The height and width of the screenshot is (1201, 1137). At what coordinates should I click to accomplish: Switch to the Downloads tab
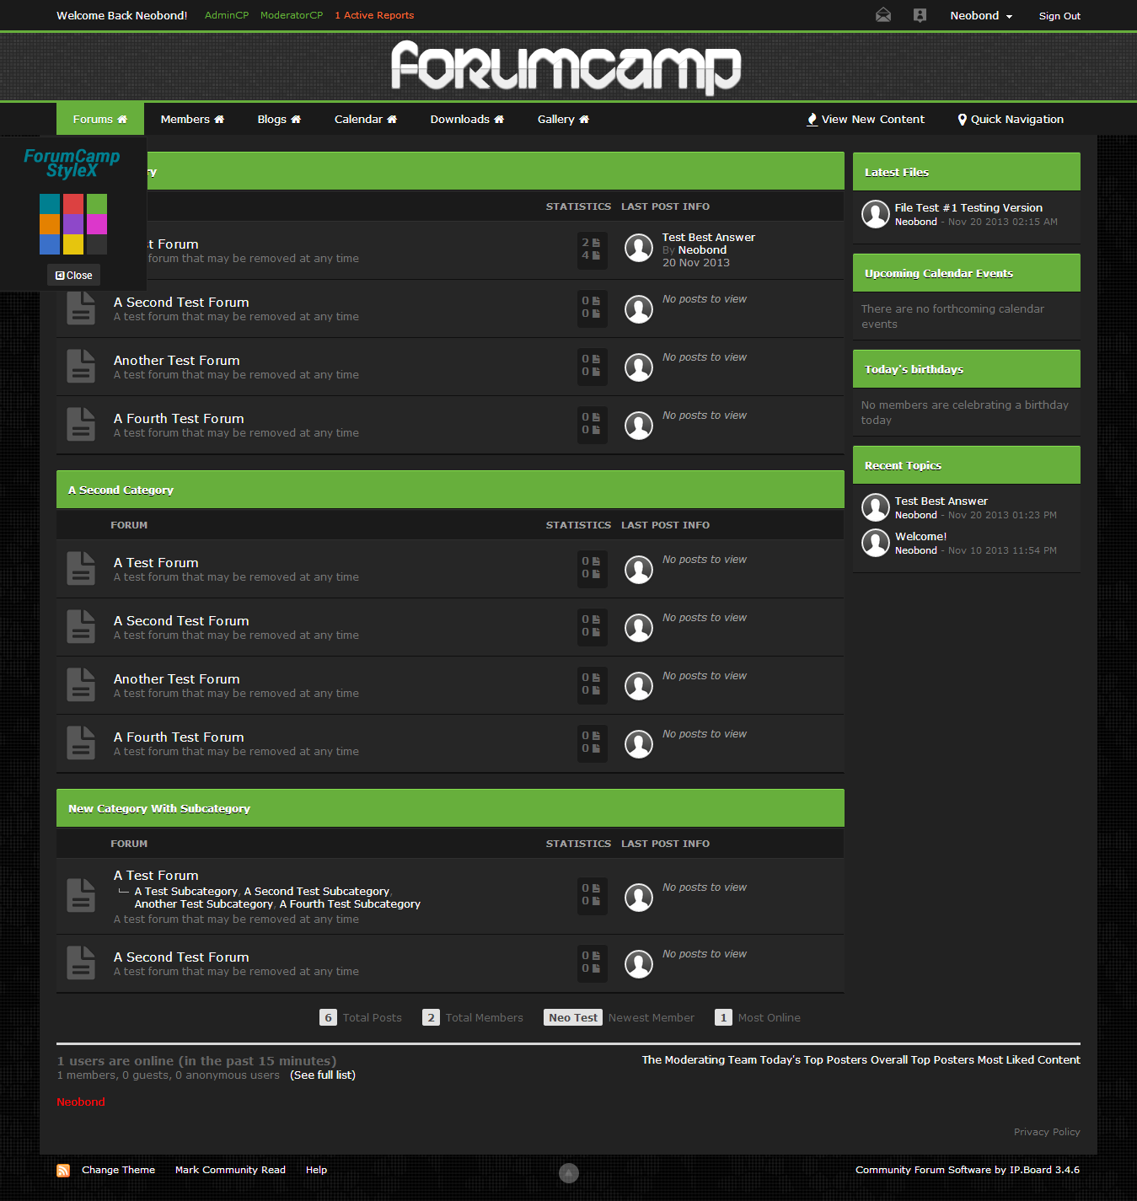467,119
